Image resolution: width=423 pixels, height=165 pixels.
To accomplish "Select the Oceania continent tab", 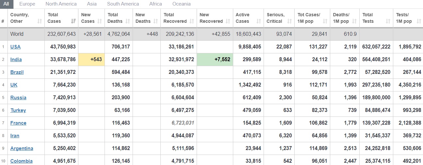I will click(x=182, y=4).
